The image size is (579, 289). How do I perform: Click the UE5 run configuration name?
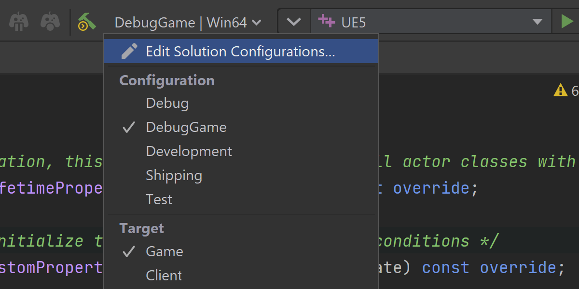354,22
